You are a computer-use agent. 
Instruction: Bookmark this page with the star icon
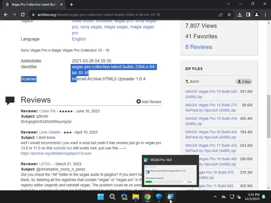(x=229, y=15)
